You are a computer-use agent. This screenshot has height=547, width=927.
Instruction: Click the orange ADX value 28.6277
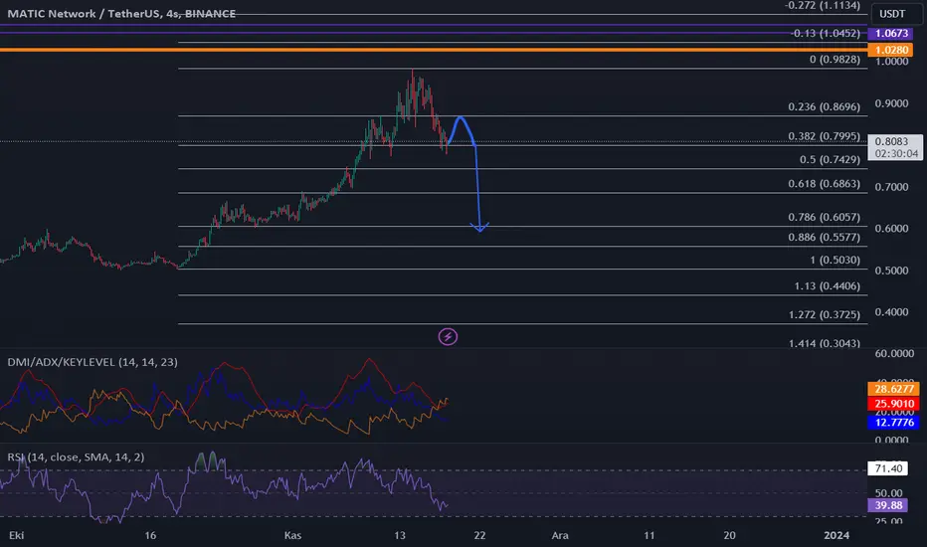point(893,389)
